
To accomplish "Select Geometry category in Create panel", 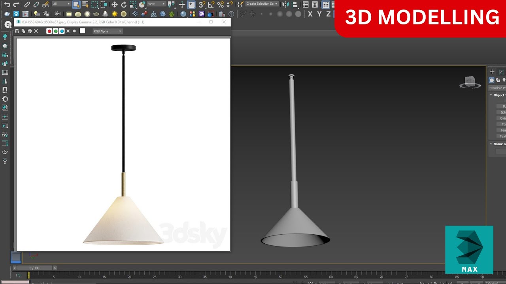I will [492, 80].
